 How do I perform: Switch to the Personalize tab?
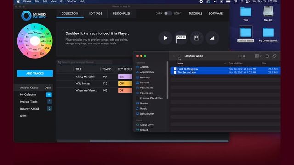[x=122, y=13]
